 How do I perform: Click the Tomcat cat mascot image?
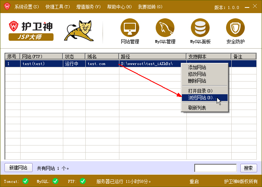79,31
